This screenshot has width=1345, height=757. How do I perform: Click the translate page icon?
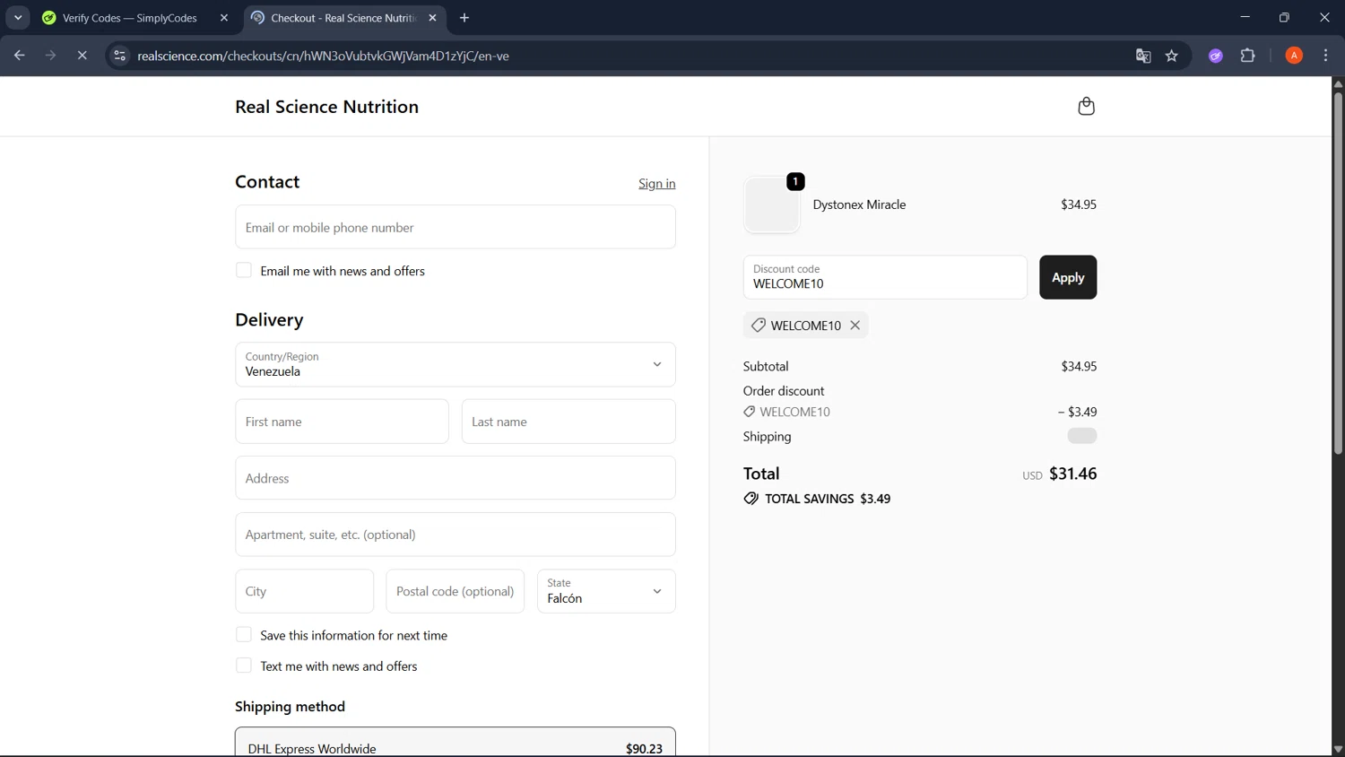(x=1143, y=56)
